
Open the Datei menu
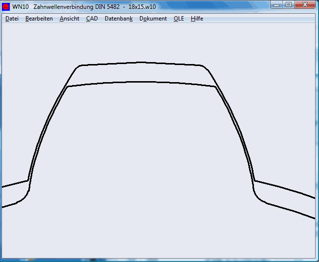point(12,19)
